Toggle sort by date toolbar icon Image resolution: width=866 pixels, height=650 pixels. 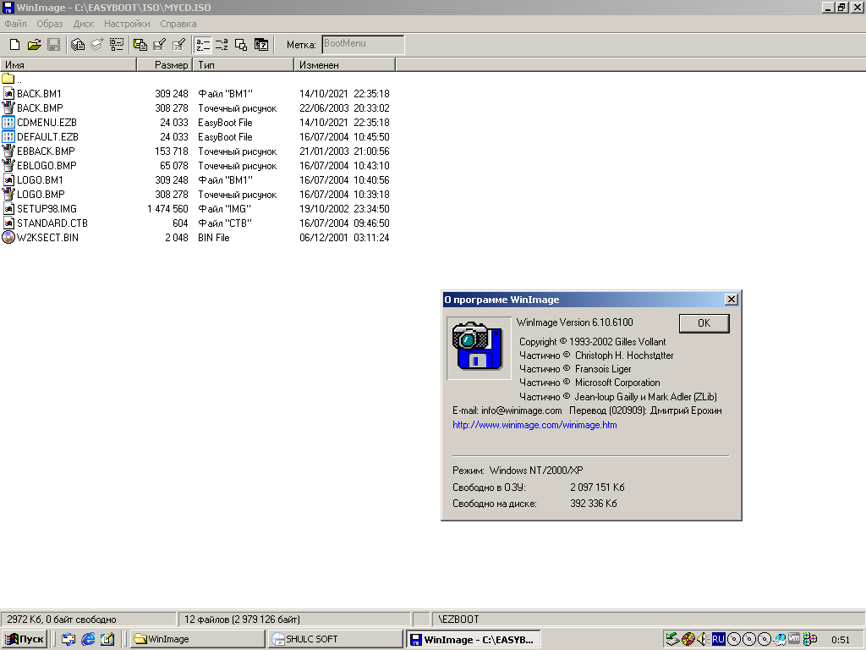click(261, 45)
